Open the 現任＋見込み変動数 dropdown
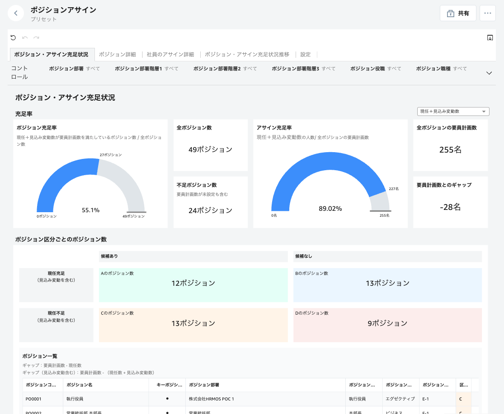 tap(453, 112)
